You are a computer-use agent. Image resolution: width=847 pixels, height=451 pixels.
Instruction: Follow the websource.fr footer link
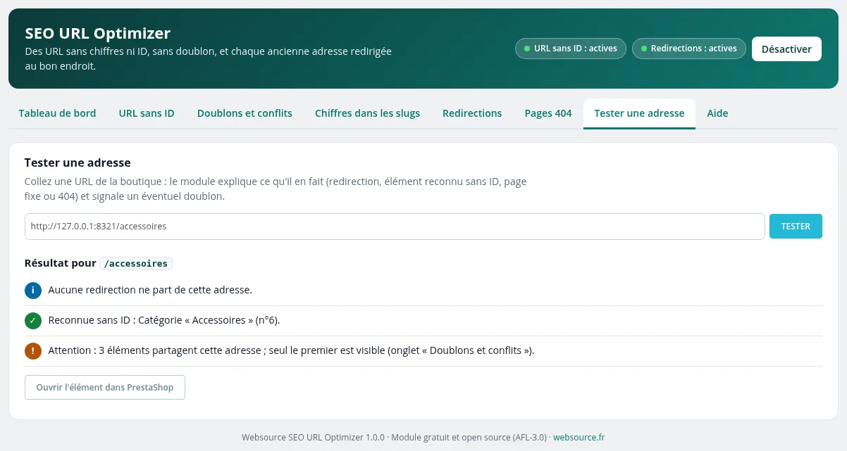(x=579, y=437)
